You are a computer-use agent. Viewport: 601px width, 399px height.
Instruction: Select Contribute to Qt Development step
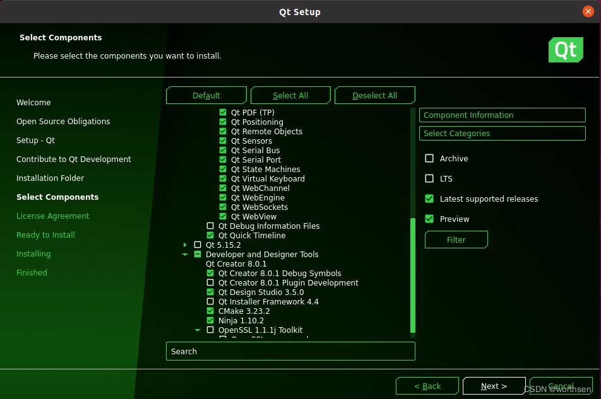pos(74,159)
